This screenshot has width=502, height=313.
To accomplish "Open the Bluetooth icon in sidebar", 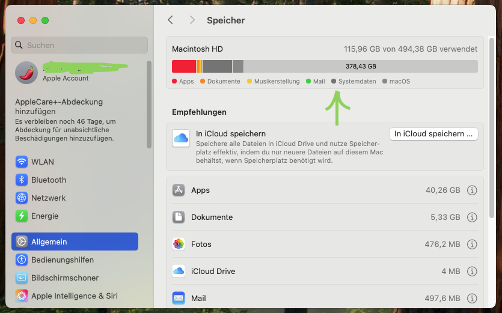I will pos(22,180).
